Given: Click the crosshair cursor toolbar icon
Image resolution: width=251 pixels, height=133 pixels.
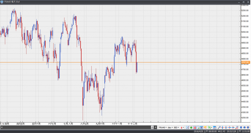Looking at the screenshot, I should [x=198, y=127].
